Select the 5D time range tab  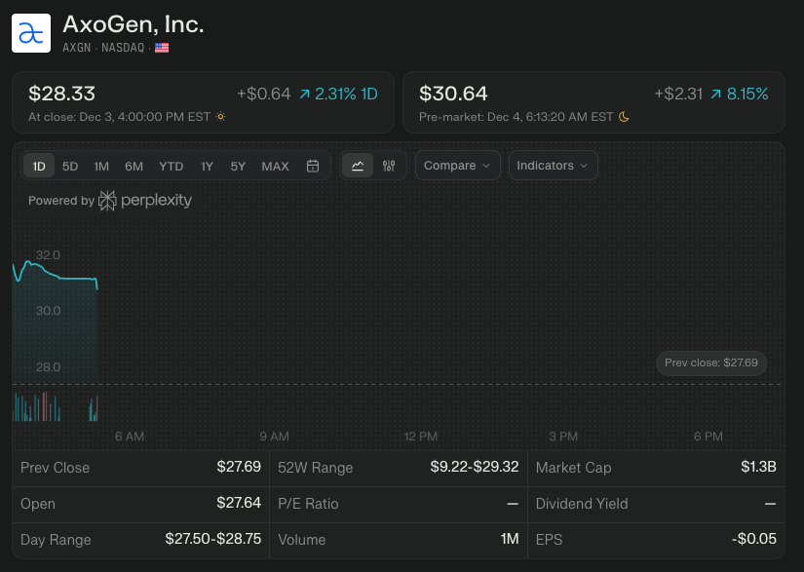click(70, 166)
